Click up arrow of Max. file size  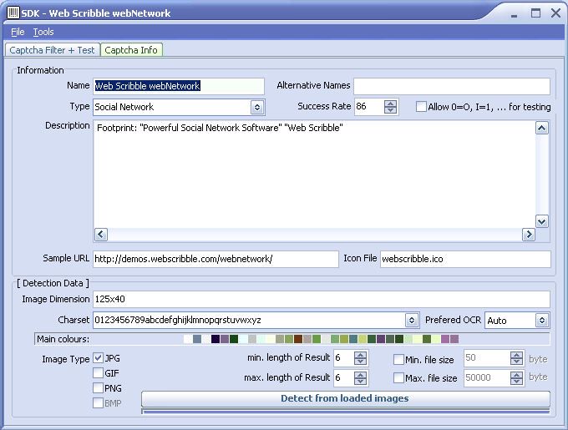(516, 375)
